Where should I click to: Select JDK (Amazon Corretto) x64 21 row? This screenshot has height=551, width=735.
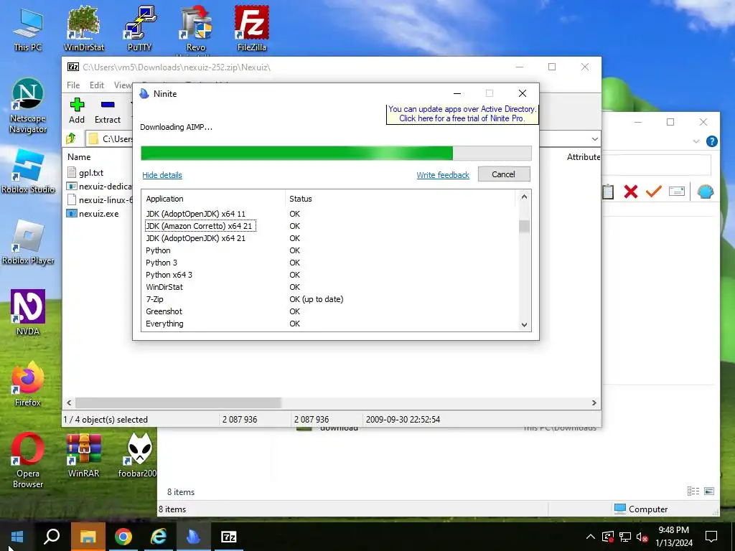(x=329, y=226)
